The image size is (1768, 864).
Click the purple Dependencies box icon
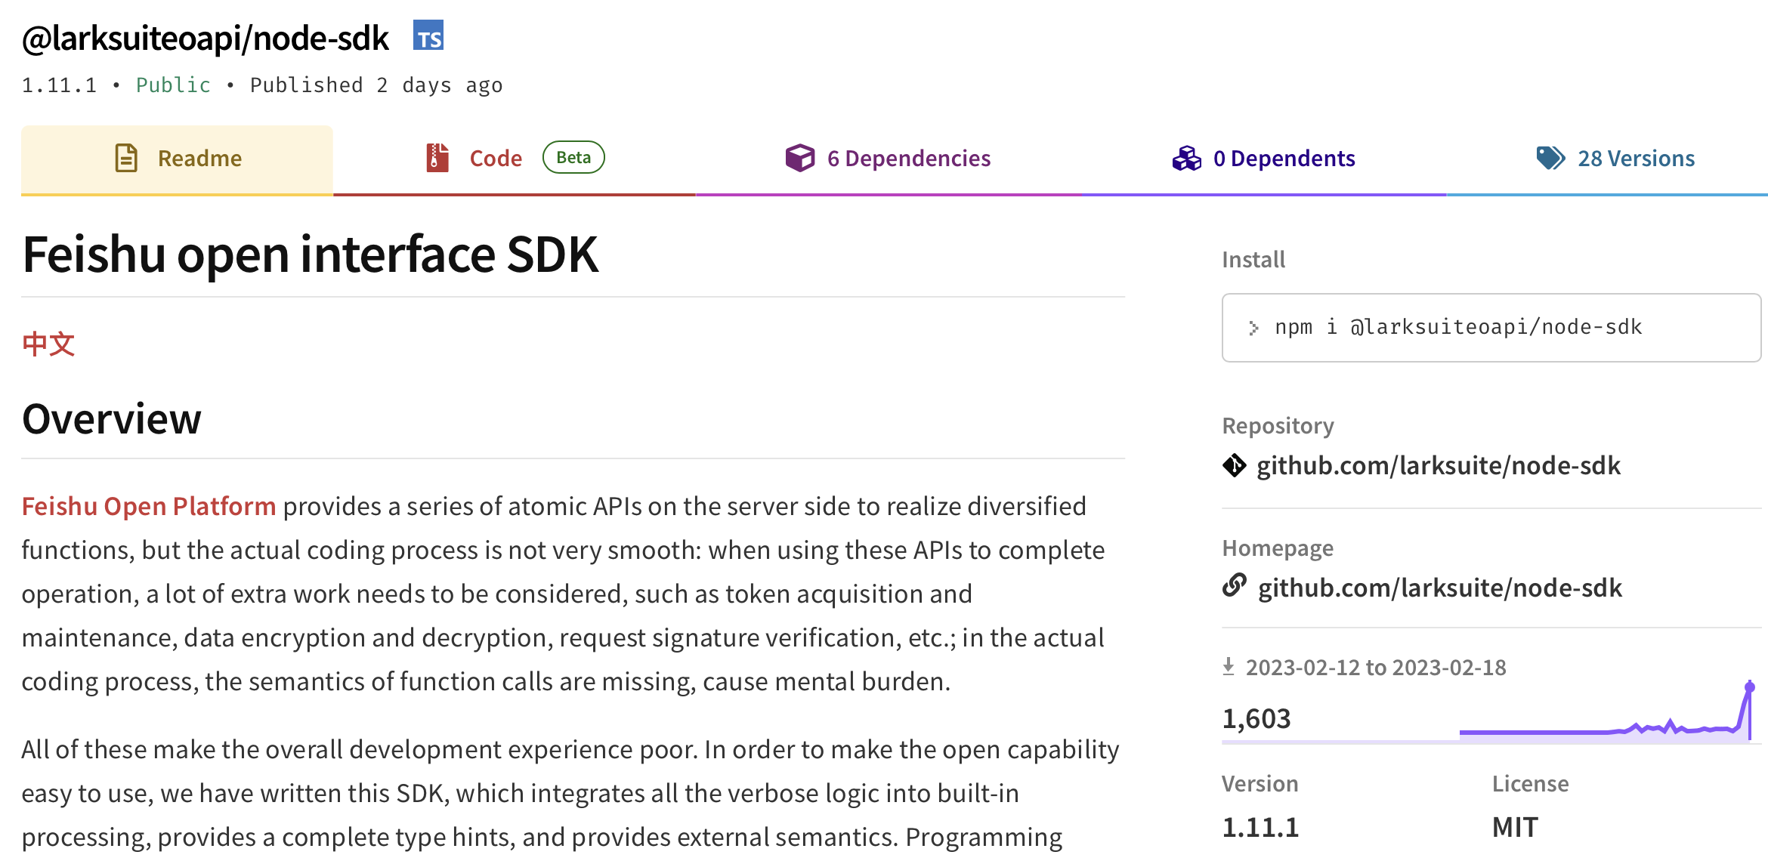[x=799, y=158]
